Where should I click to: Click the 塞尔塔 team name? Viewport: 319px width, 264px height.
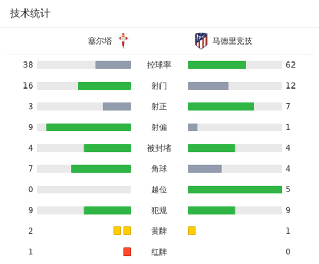coord(100,41)
